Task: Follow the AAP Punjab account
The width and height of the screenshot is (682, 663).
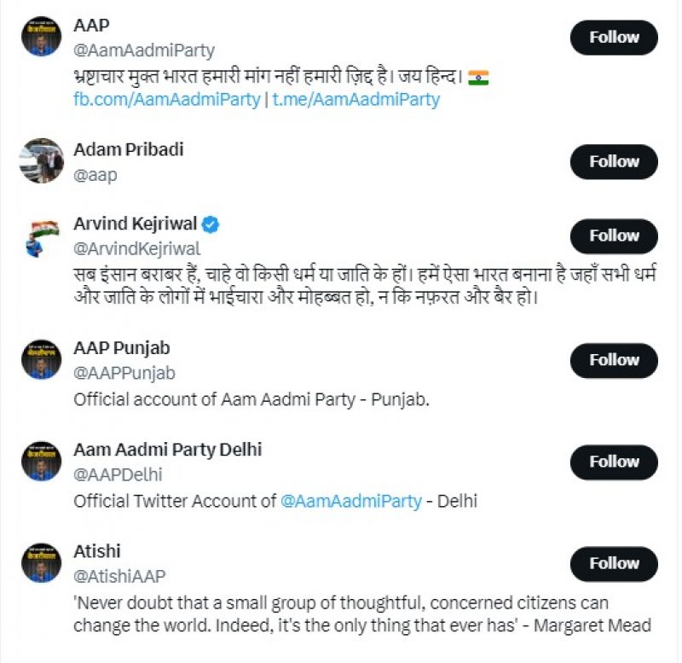Action: [x=614, y=360]
